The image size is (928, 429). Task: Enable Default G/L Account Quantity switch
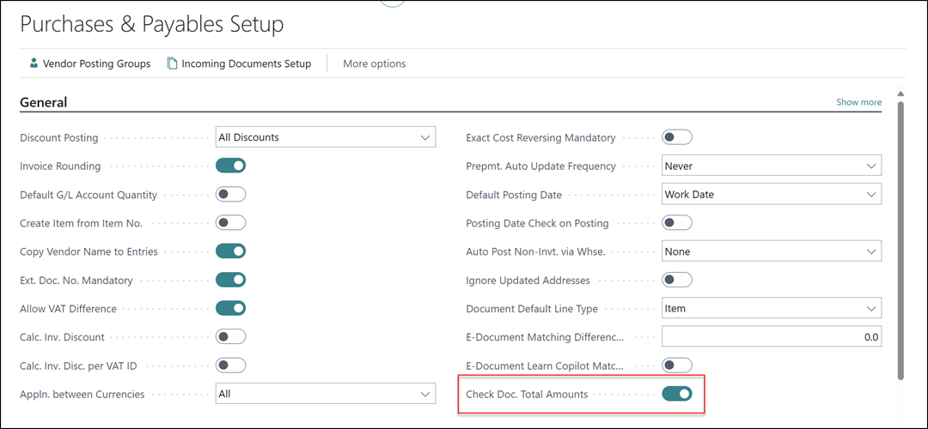point(230,195)
